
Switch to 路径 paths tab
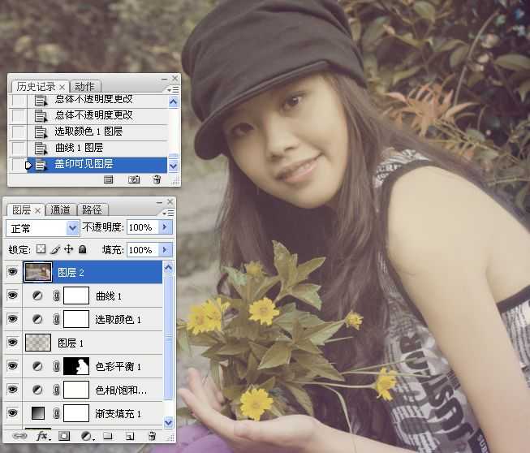coord(92,210)
